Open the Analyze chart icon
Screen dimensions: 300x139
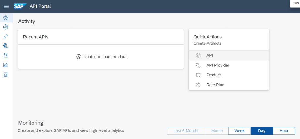(x=5, y=65)
